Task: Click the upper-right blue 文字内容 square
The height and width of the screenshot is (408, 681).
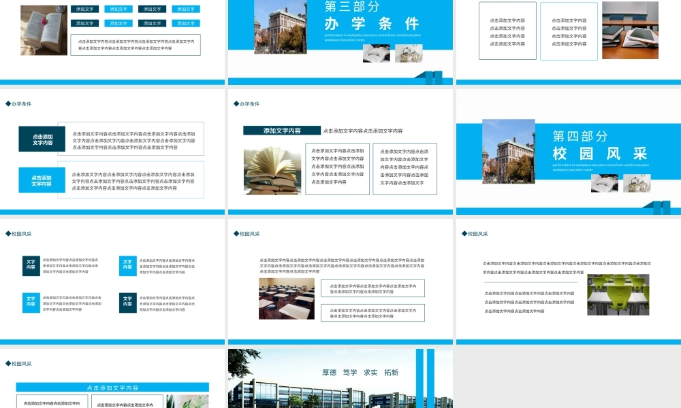Action: coord(128,266)
